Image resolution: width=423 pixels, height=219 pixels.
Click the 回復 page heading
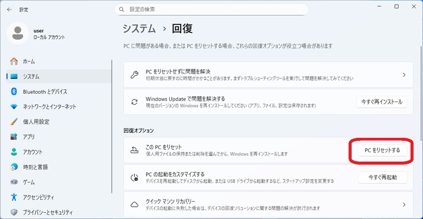click(182, 29)
